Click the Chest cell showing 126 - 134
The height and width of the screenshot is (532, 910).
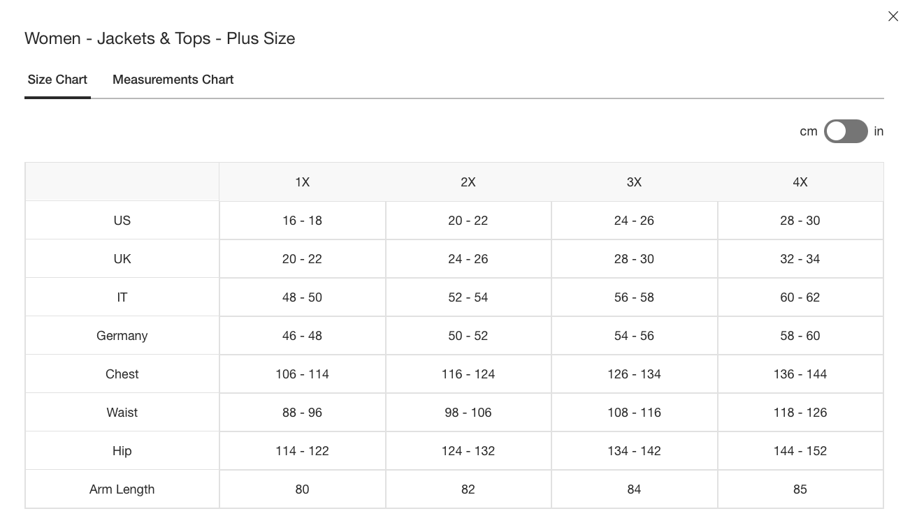click(634, 374)
